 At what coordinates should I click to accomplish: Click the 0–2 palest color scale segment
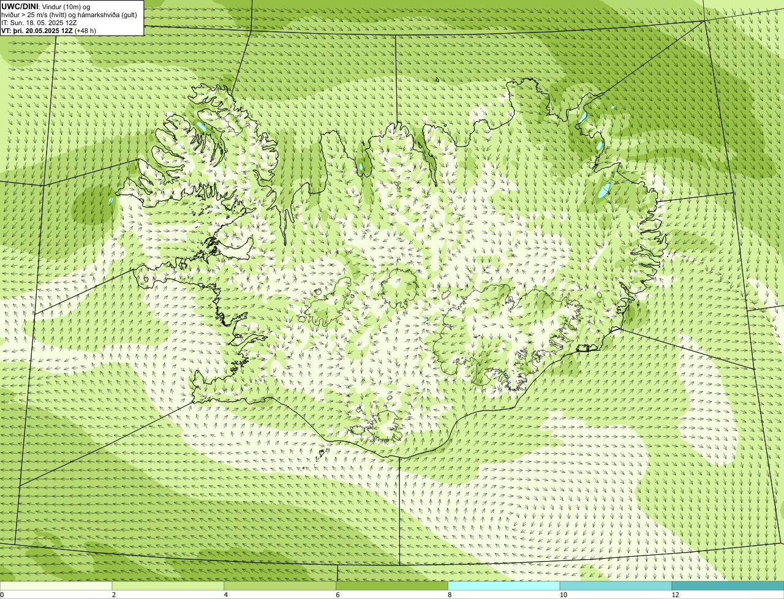pos(56,586)
